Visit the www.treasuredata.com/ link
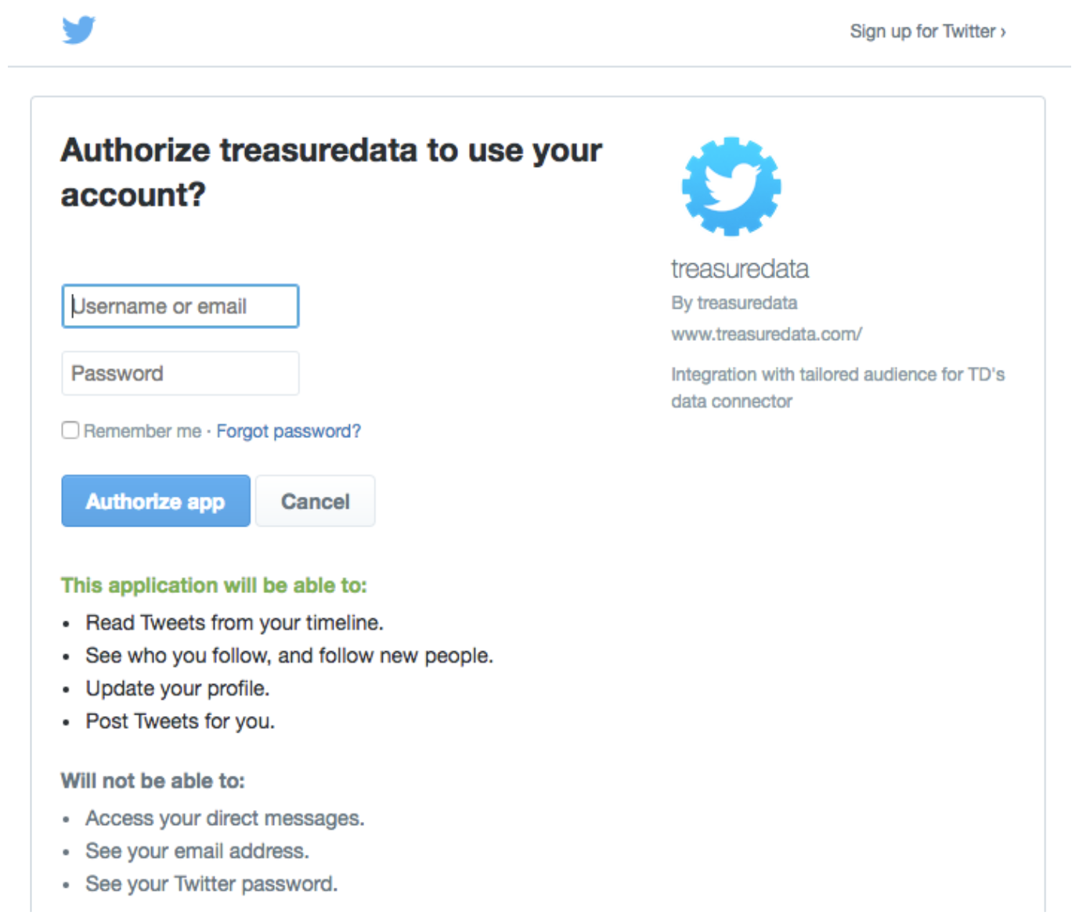Image resolution: width=1079 pixels, height=923 pixels. (x=766, y=335)
